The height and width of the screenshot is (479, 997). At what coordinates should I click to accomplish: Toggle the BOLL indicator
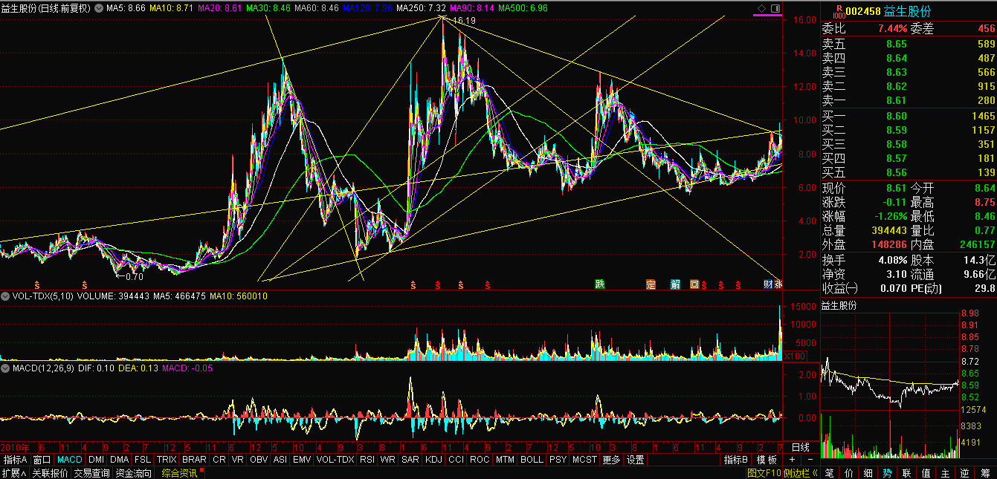[x=532, y=460]
